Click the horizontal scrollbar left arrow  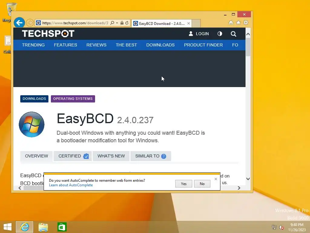coord(20,188)
